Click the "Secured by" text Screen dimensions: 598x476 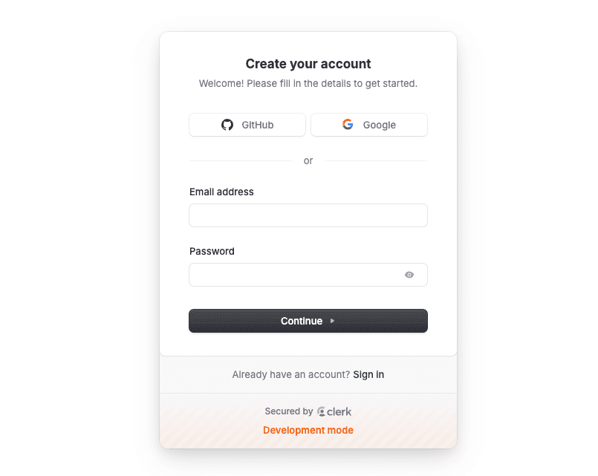[288, 411]
